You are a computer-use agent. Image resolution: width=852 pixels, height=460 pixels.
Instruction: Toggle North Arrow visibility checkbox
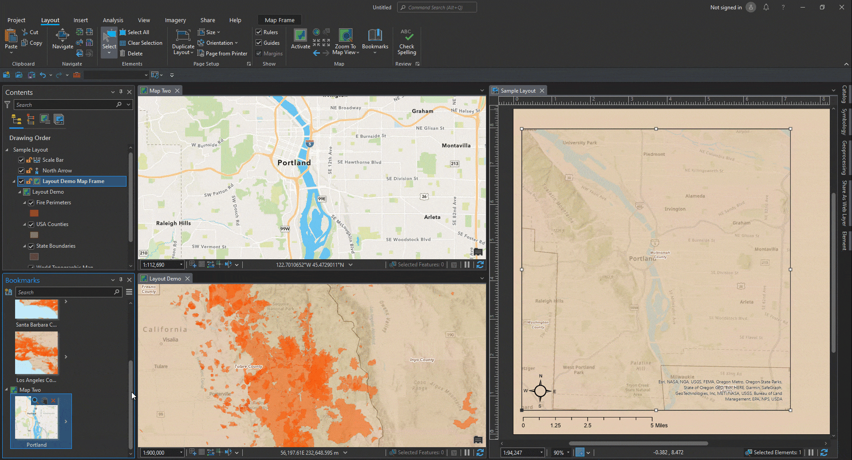21,171
